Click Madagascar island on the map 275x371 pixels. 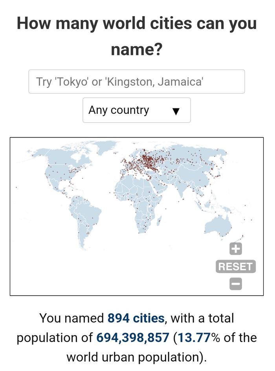tap(159, 222)
